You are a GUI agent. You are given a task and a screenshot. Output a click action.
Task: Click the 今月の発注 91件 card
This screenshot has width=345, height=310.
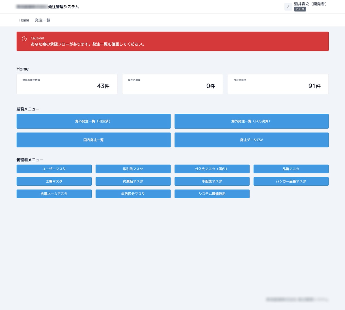pos(278,84)
